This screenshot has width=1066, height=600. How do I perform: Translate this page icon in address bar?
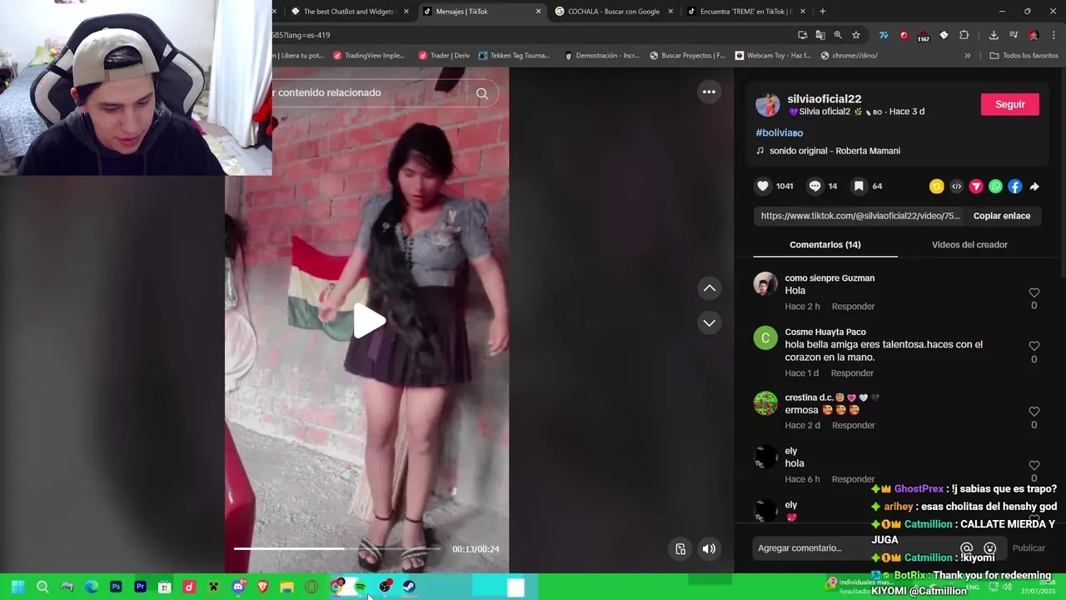pyautogui.click(x=820, y=35)
